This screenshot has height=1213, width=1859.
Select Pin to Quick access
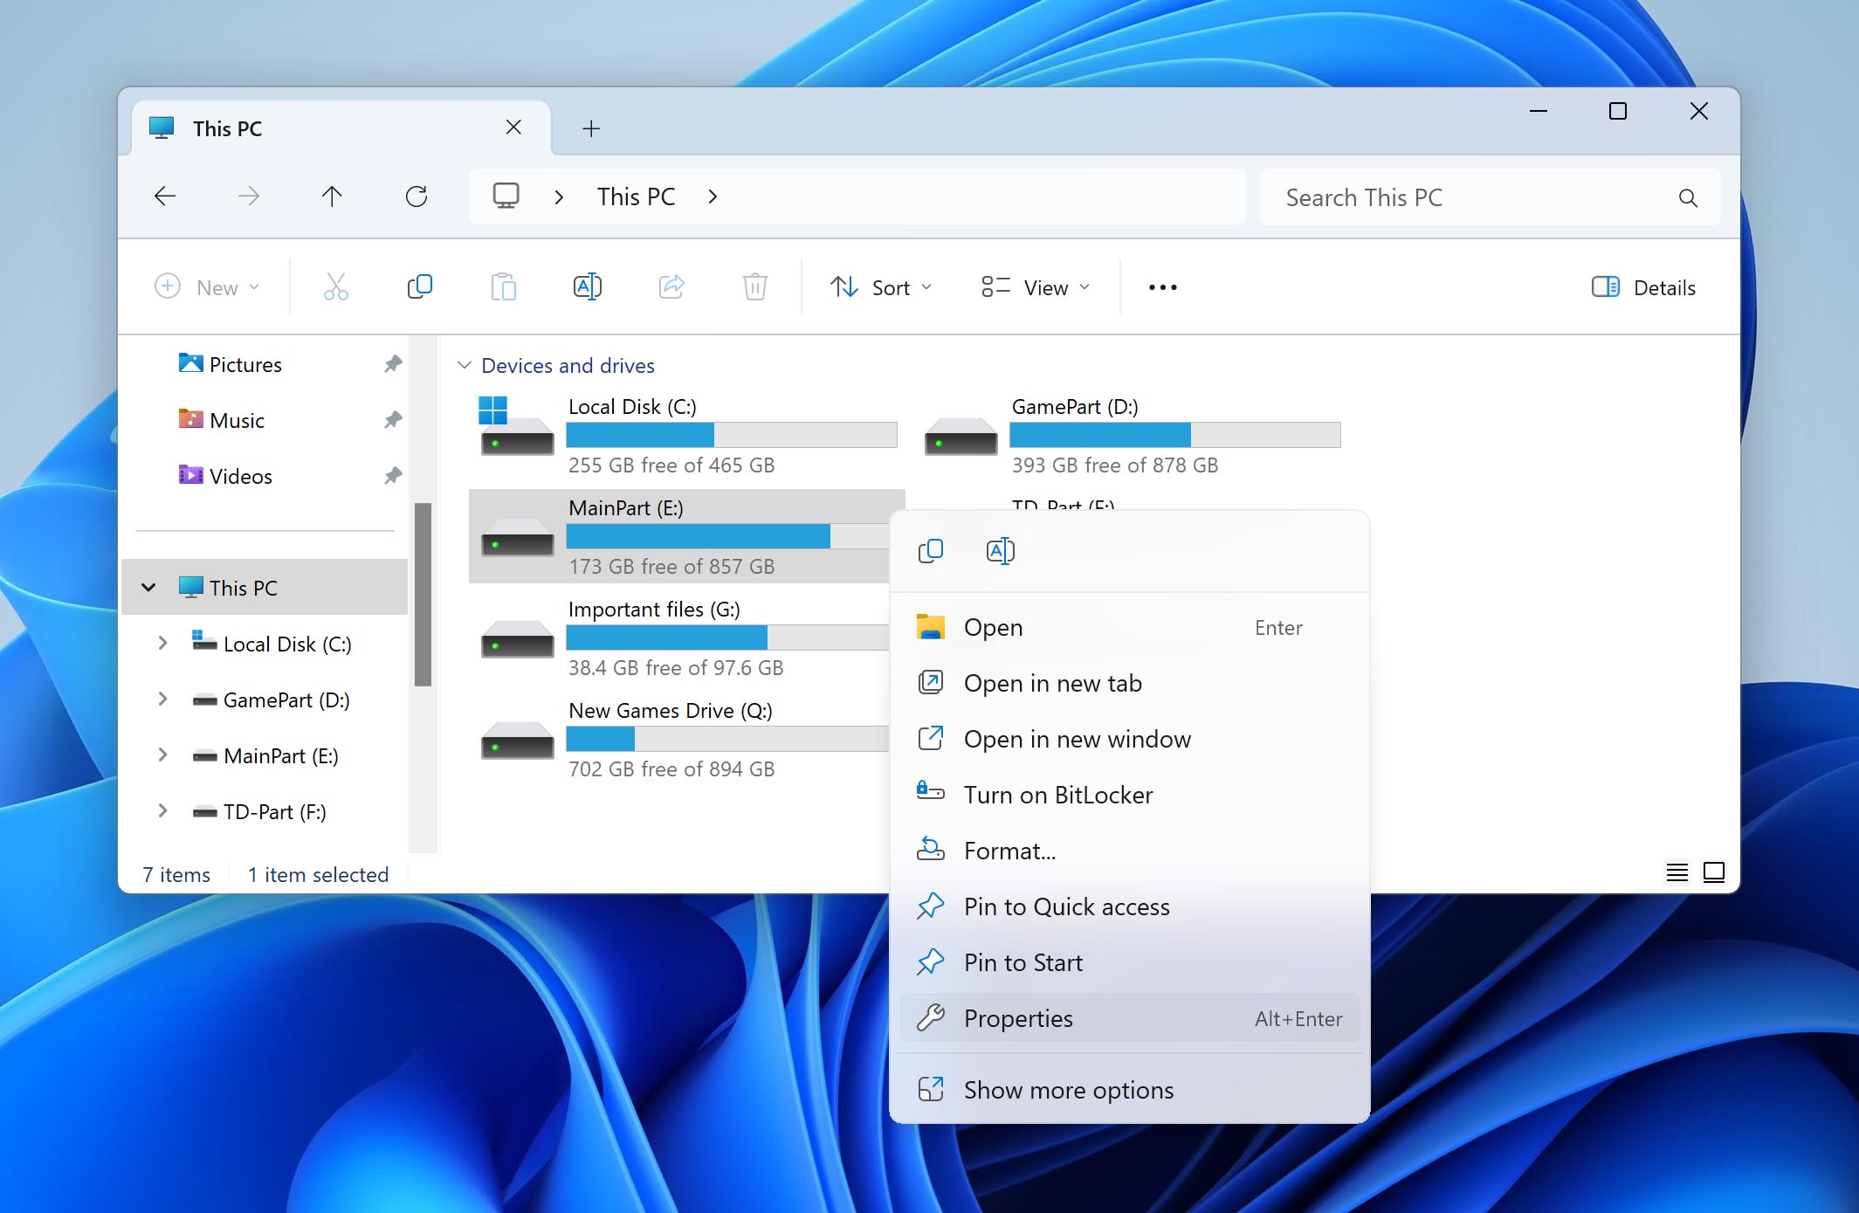coord(1129,906)
